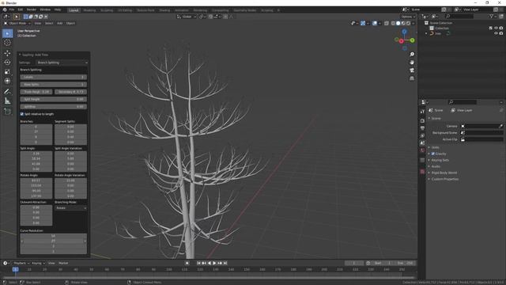Switch to the Sculpting workspace tab

[107, 10]
